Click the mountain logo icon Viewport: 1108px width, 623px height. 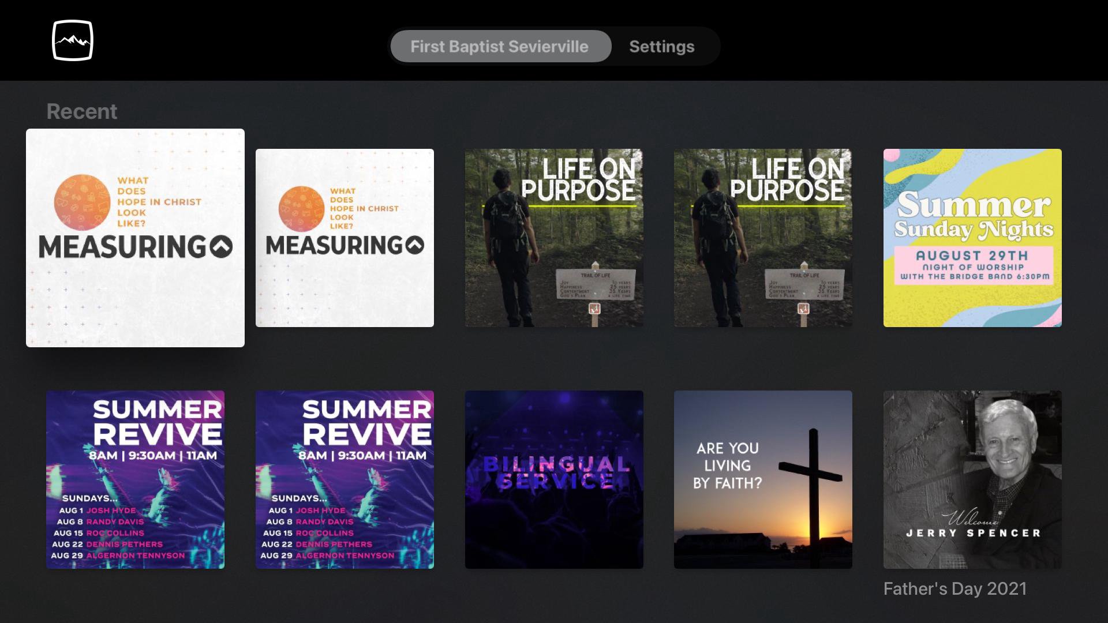point(73,40)
